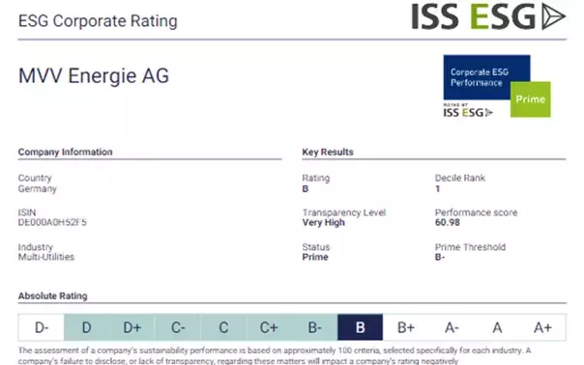Select the 'ESG Corporate Rating' heading
The image size is (584, 365).
pyautogui.click(x=98, y=21)
